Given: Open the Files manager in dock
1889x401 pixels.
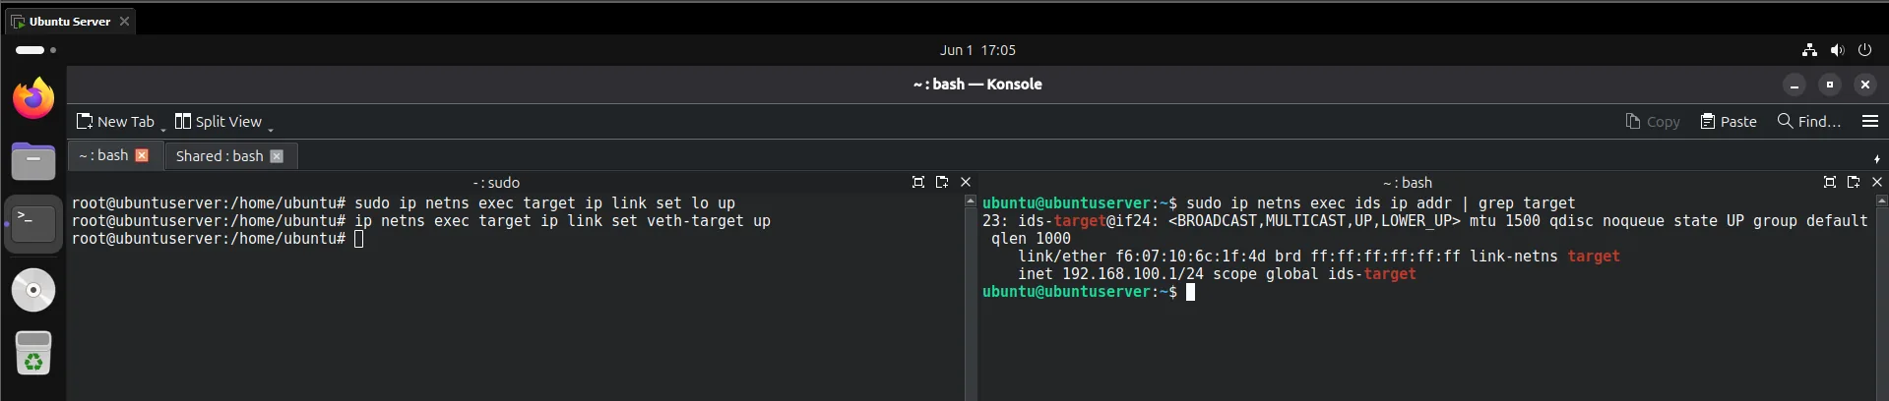Looking at the screenshot, I should 33,161.
